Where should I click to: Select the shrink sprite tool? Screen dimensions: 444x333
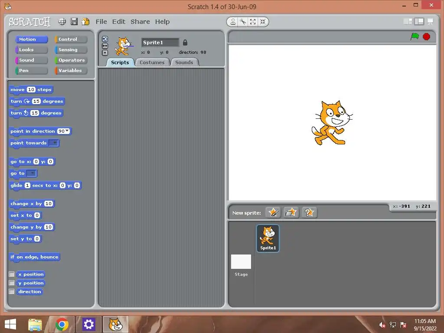(x=263, y=22)
